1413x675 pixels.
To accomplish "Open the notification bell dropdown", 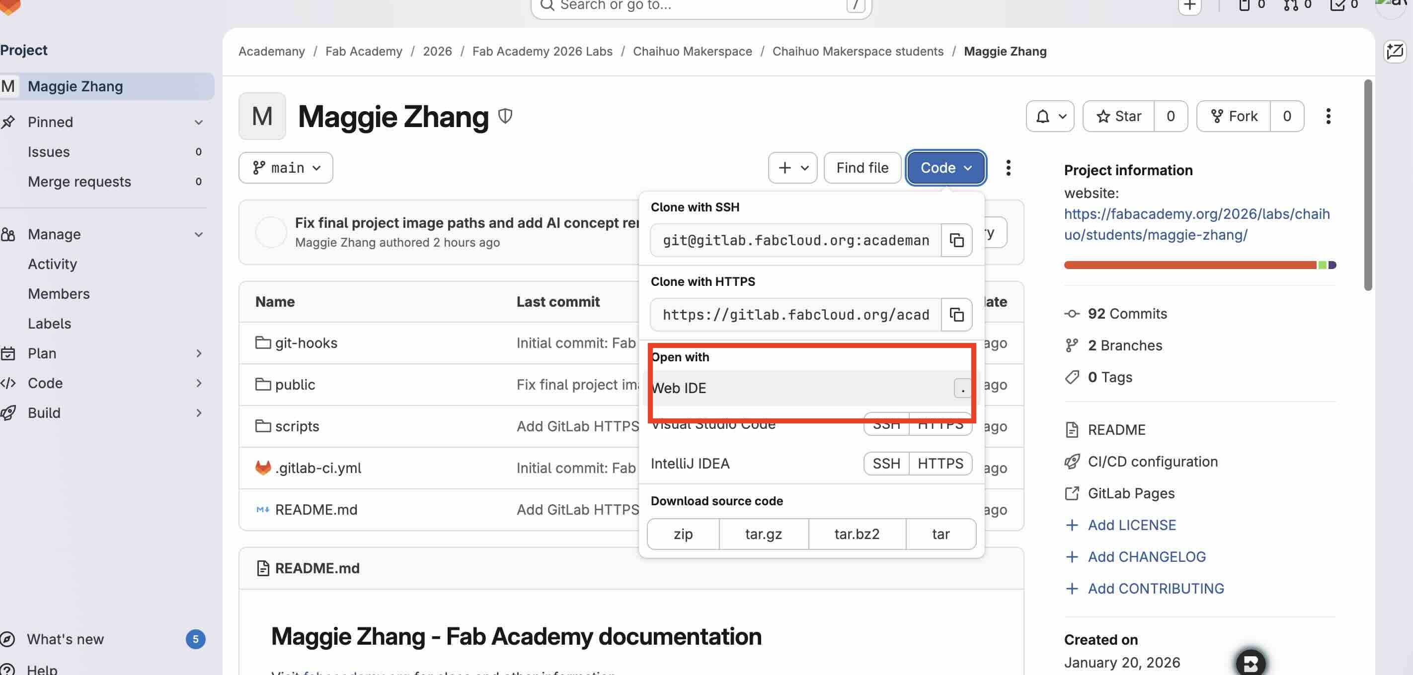I will [x=1049, y=116].
